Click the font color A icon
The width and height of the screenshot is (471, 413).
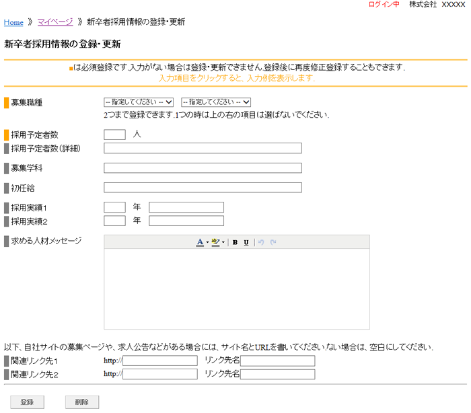[200, 242]
